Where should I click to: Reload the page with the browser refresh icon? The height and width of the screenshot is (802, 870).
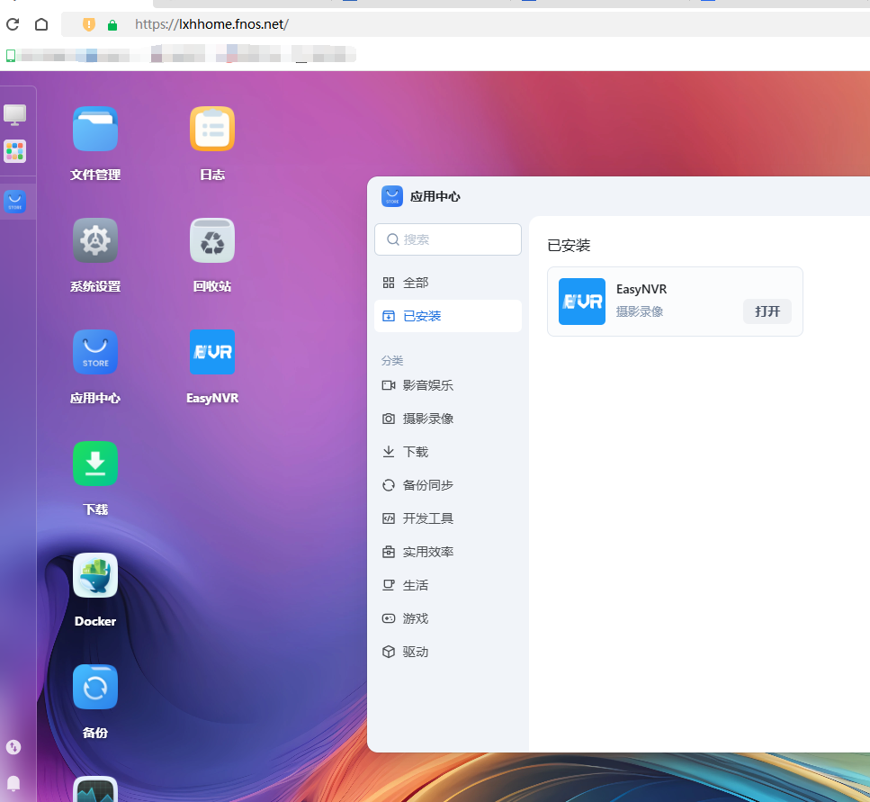[x=13, y=24]
